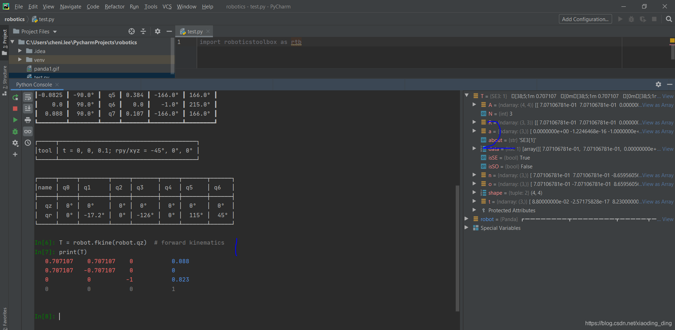
Task: Open the Project Files view dropdown
Action: pos(35,31)
